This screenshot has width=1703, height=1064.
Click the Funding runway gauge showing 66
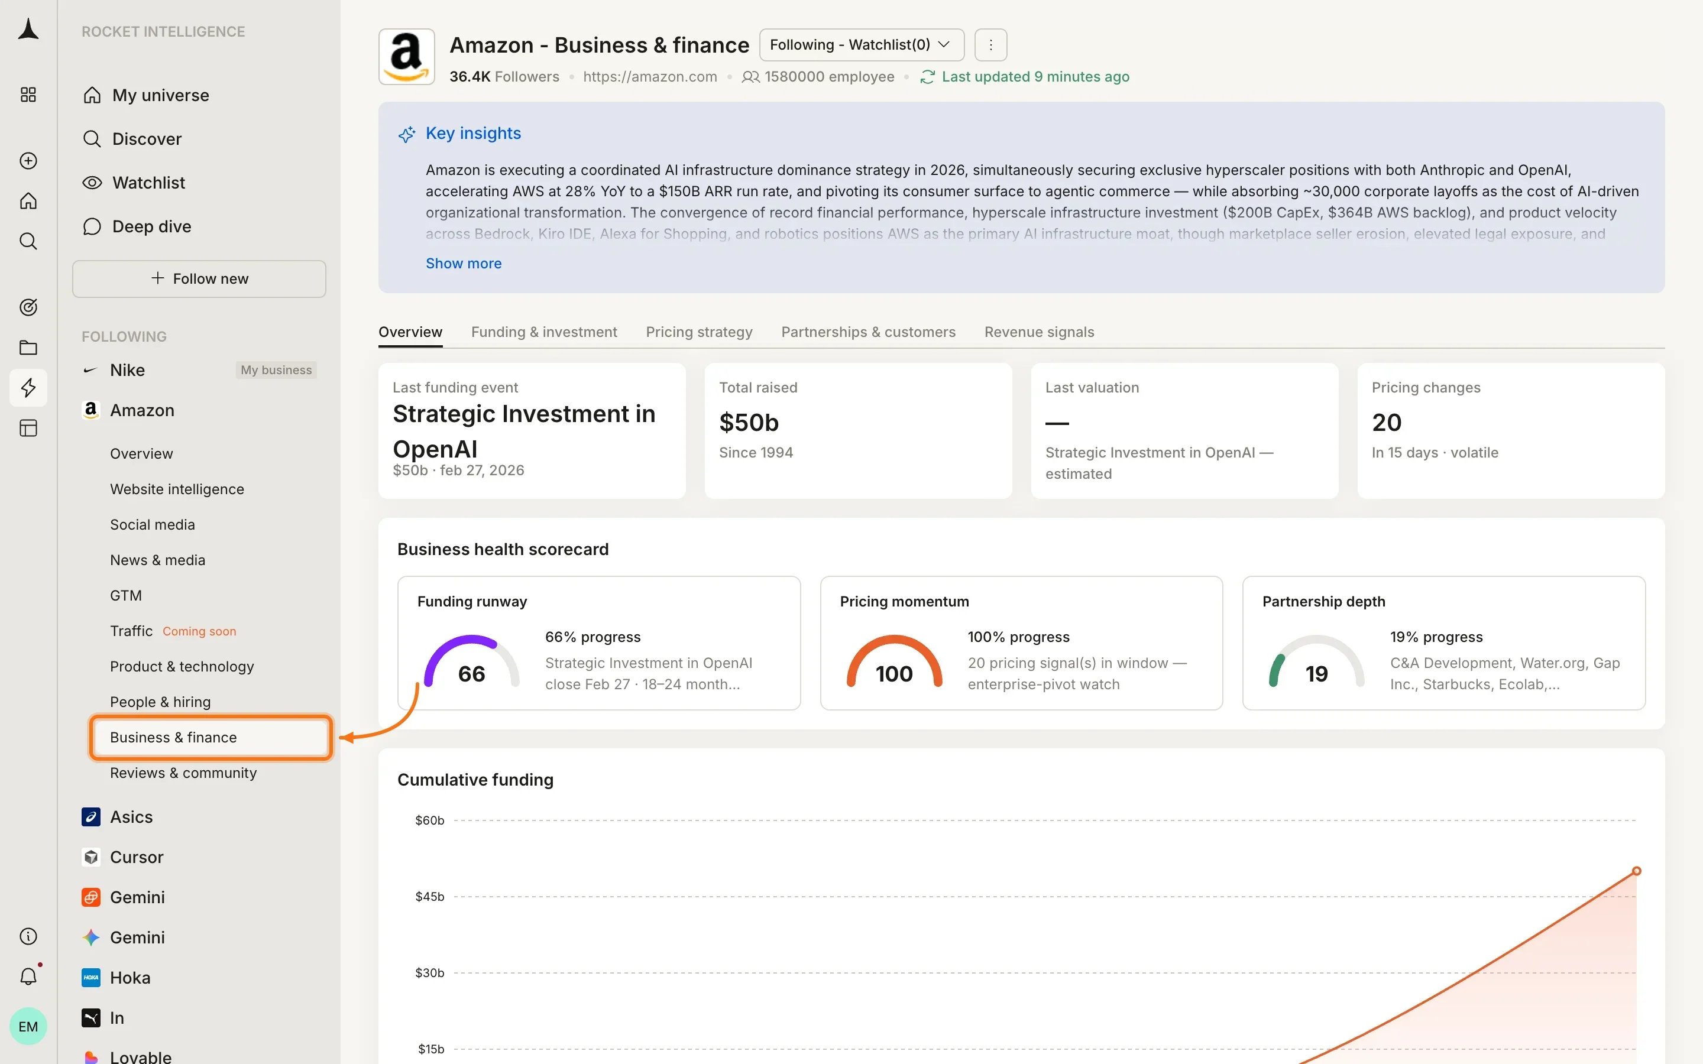click(471, 661)
